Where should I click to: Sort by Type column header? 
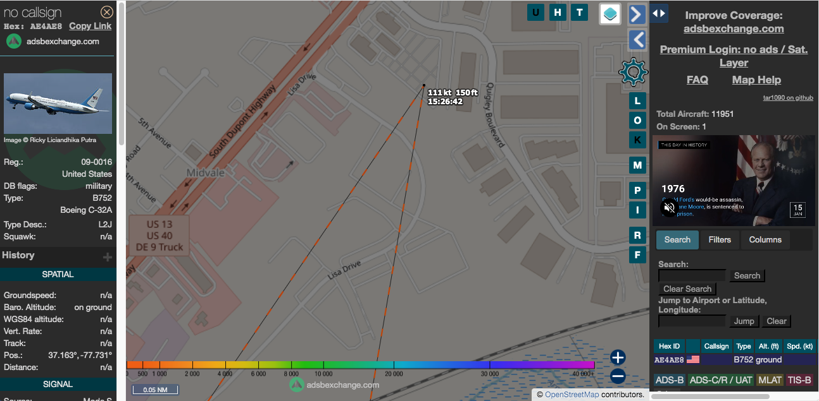tap(744, 346)
